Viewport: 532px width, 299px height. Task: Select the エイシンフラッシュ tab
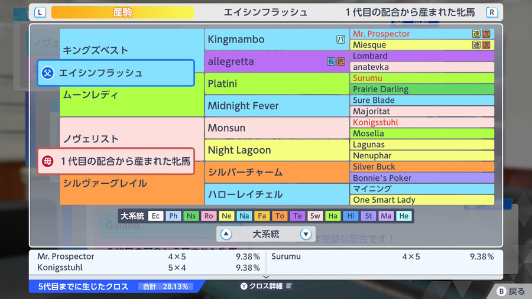point(265,12)
